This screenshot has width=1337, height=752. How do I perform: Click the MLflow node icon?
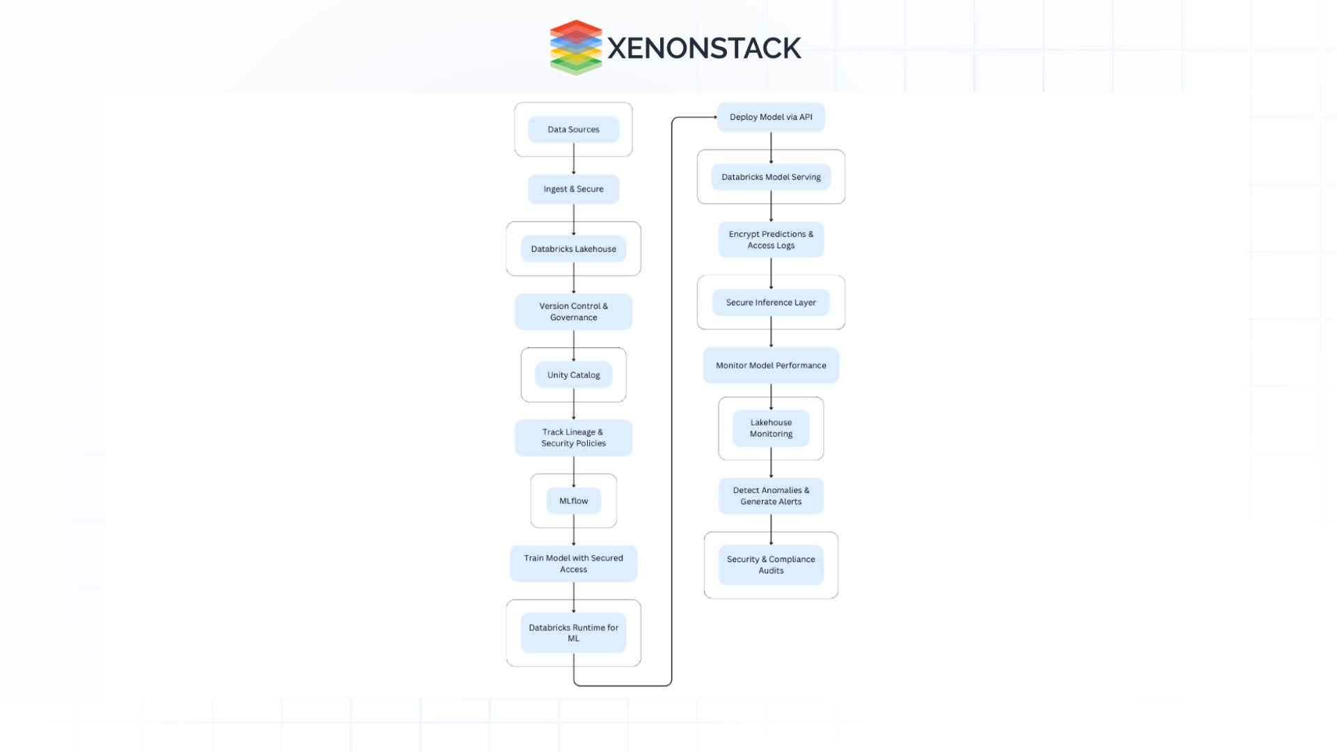573,501
